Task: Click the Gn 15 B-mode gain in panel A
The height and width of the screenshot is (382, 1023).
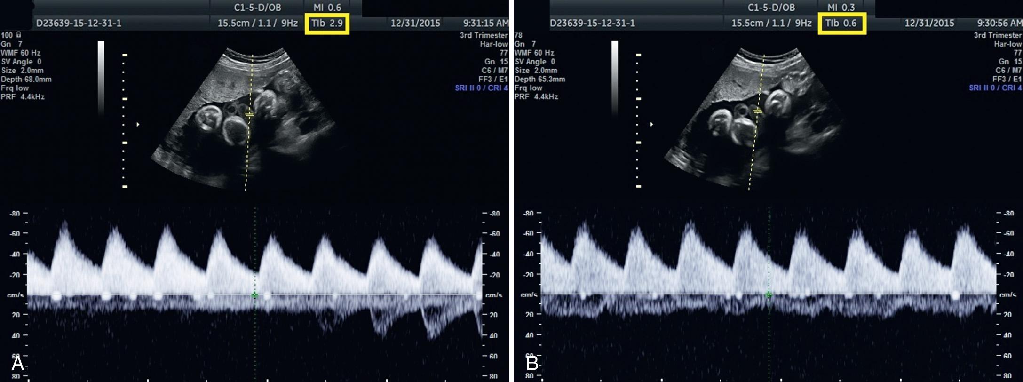Action: click(x=496, y=62)
